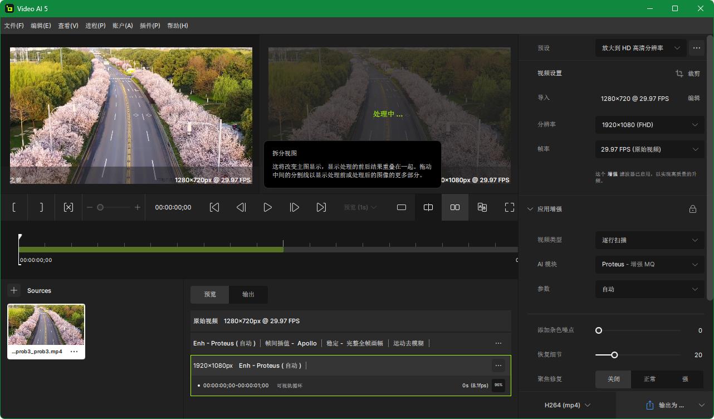Viewport: 714px width, 419px height.
Task: Open the 账户(A) menu
Action: pos(123,26)
